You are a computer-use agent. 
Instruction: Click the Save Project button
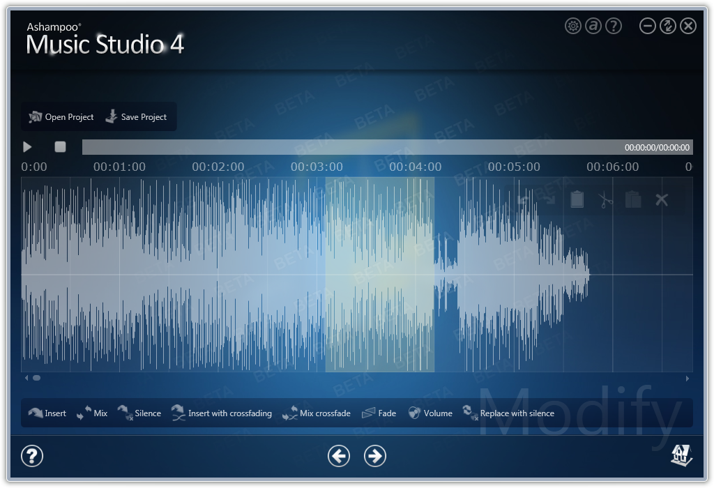[136, 117]
